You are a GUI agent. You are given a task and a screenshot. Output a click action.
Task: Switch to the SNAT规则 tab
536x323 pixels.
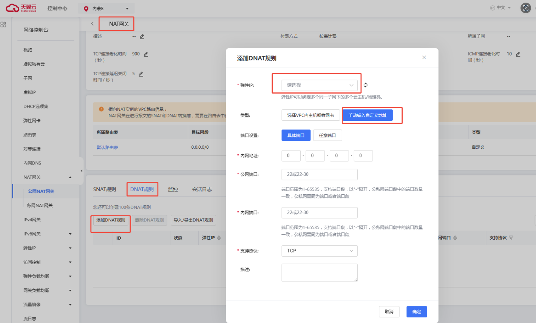pos(105,189)
